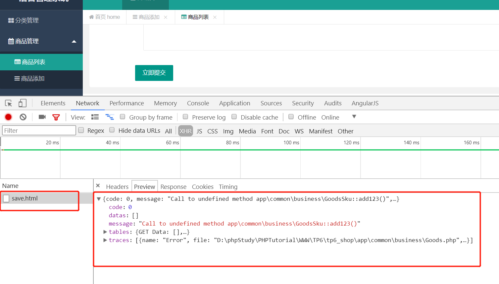Collapse the root JSON object triangle
Screen dimensions: 499x284
pyautogui.click(x=99, y=199)
